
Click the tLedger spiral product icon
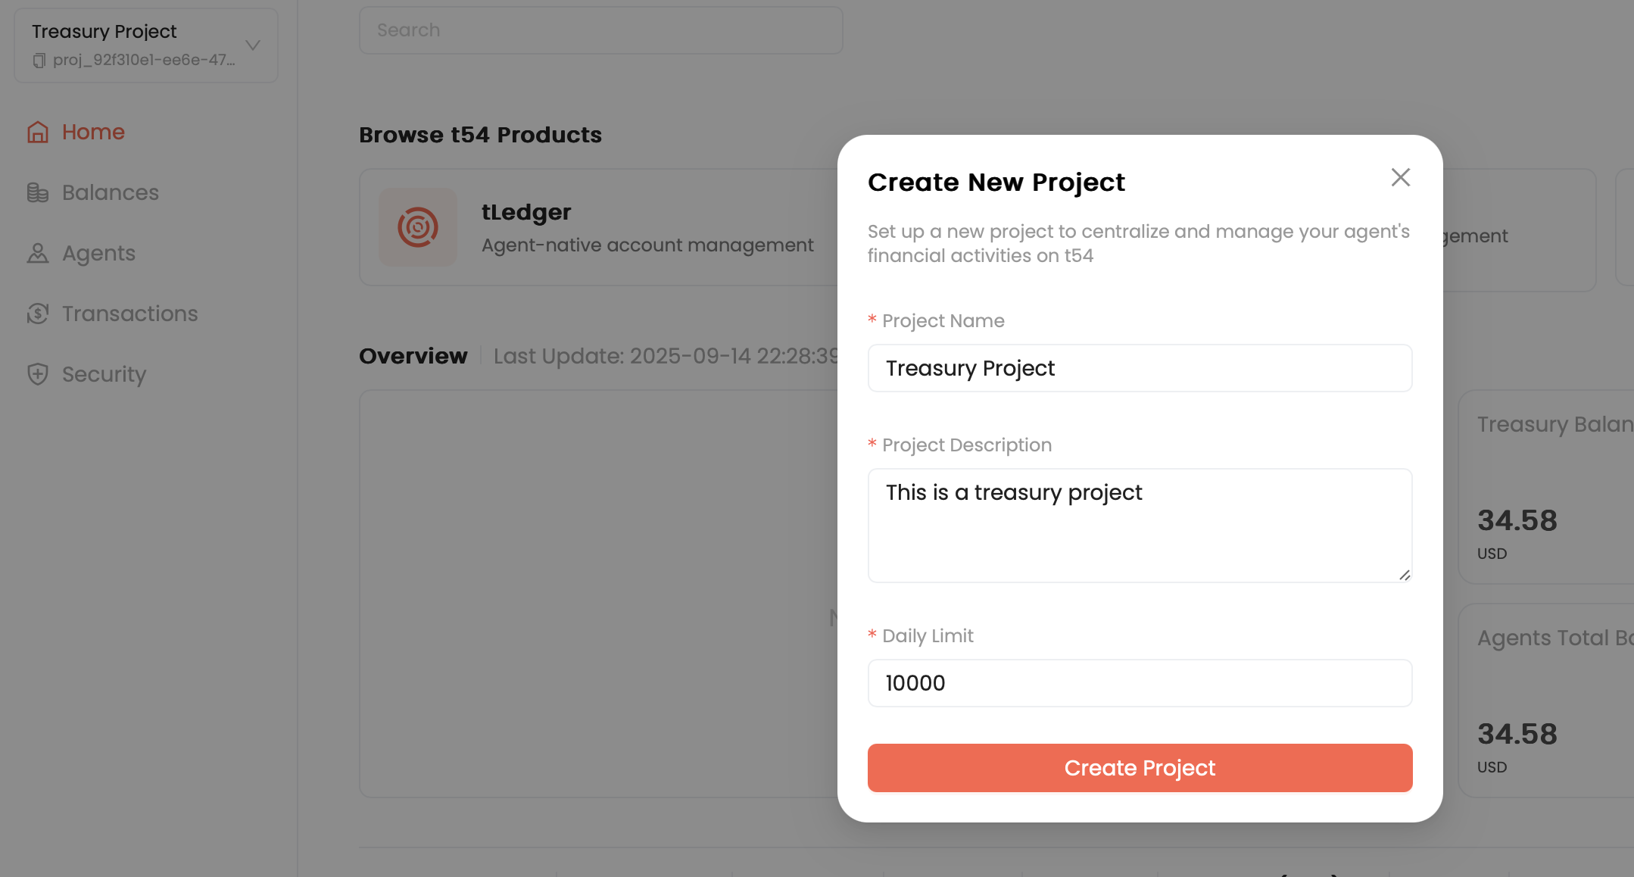pos(418,227)
